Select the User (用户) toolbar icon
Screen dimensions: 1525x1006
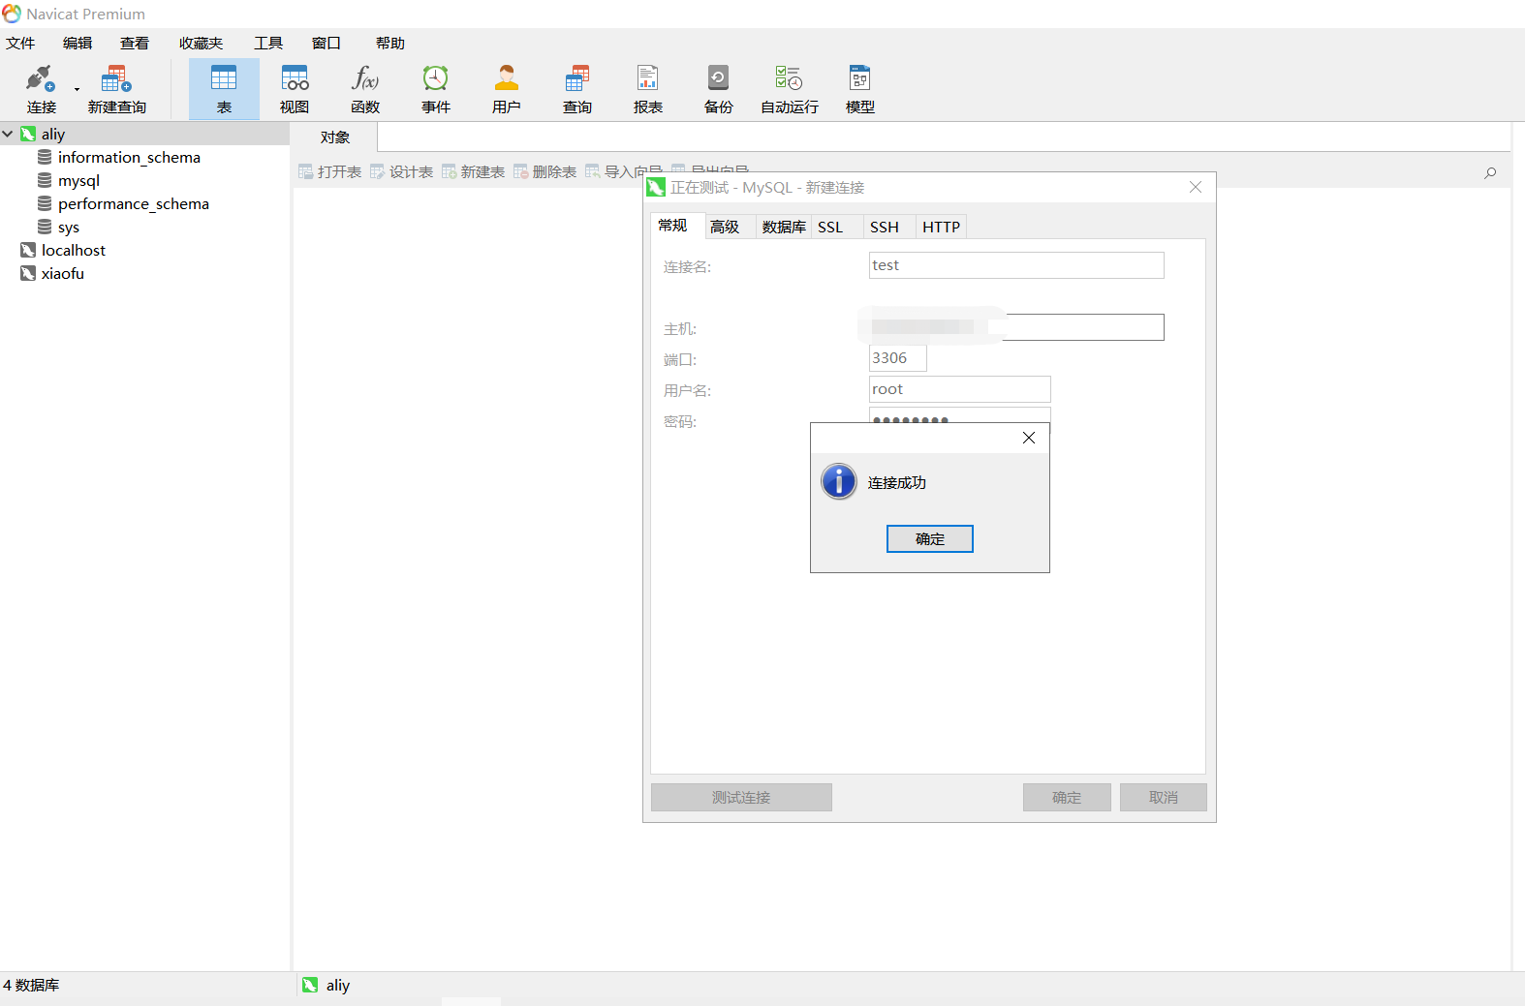(x=507, y=89)
